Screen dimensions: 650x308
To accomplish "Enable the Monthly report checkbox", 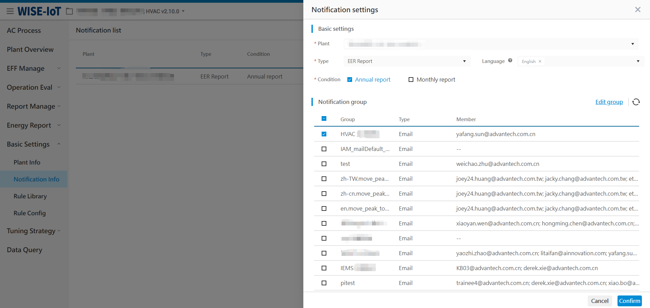I will pyautogui.click(x=411, y=80).
